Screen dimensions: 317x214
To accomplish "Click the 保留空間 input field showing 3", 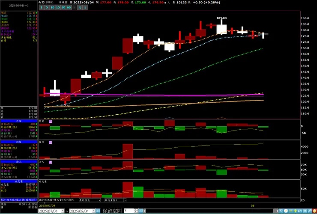I will pyautogui.click(x=129, y=211).
